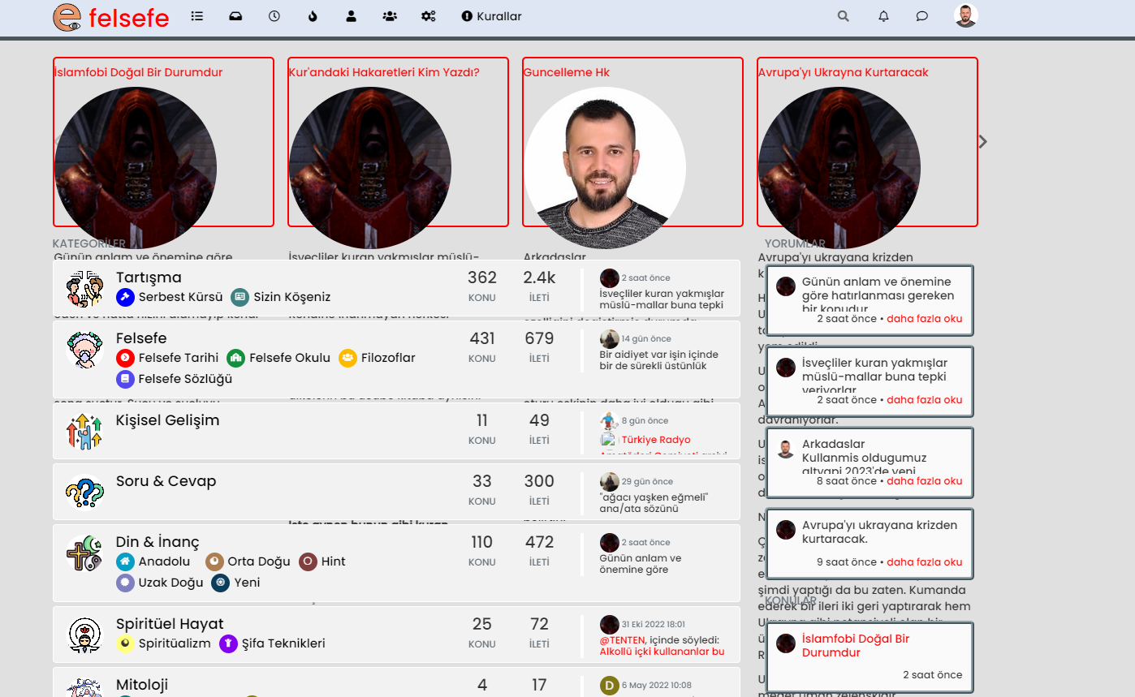This screenshot has height=697, width=1135.
Task: Click 'daha fazla oku' on Avrupa'yı comment
Action: pyautogui.click(x=924, y=562)
